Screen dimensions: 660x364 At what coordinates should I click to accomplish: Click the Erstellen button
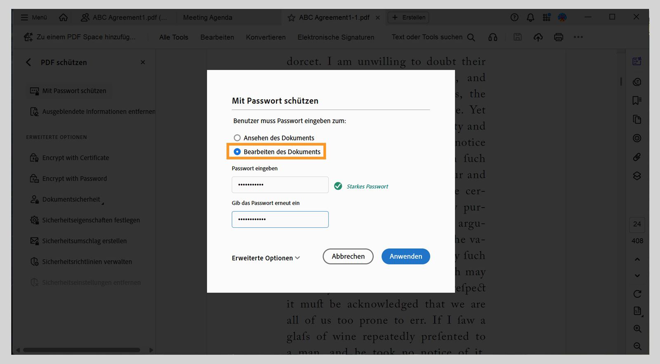[x=408, y=17]
